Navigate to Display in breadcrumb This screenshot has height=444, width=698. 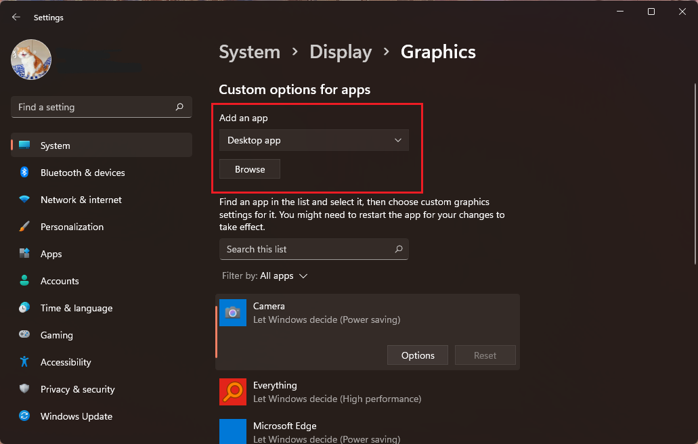pos(341,52)
